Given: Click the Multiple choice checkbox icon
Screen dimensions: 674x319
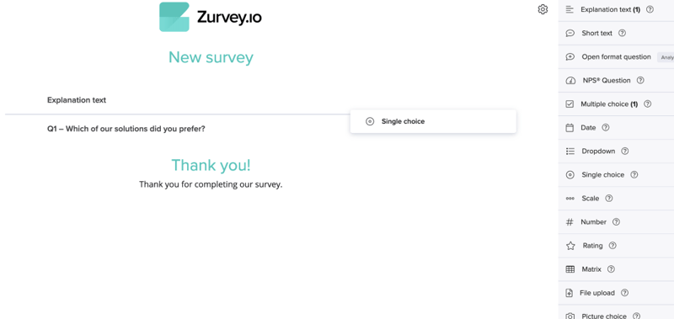Looking at the screenshot, I should (570, 104).
